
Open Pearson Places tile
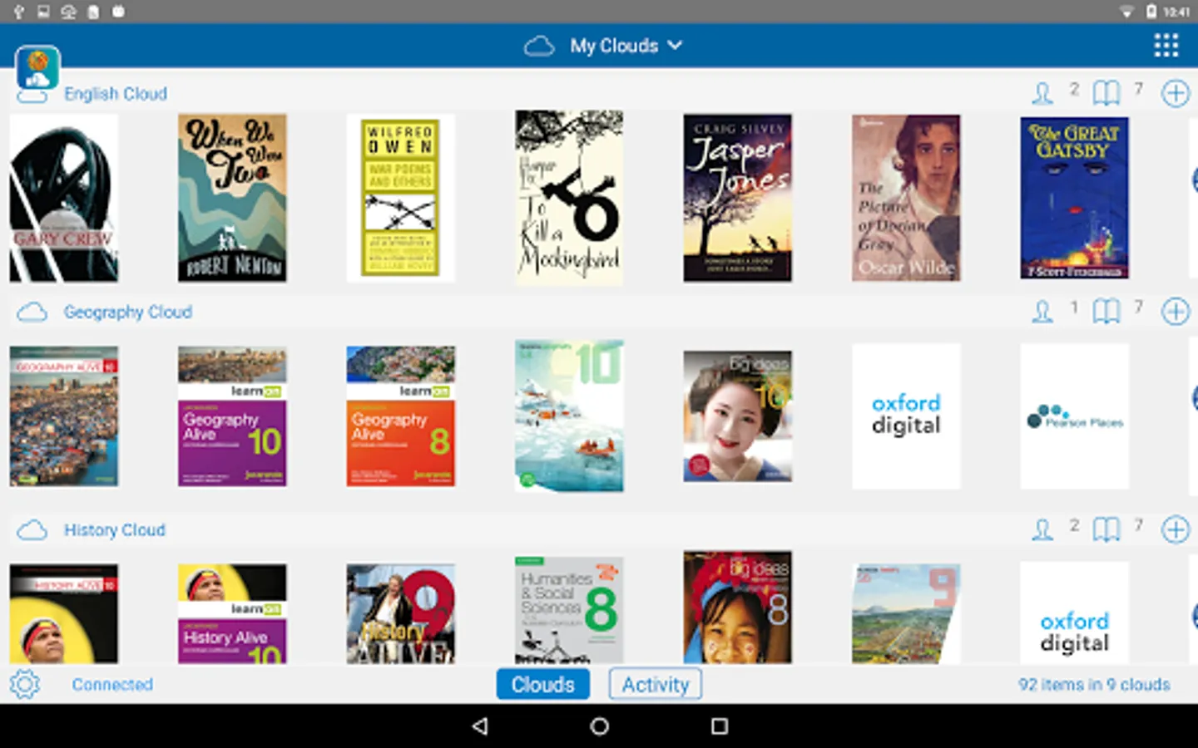tap(1075, 416)
